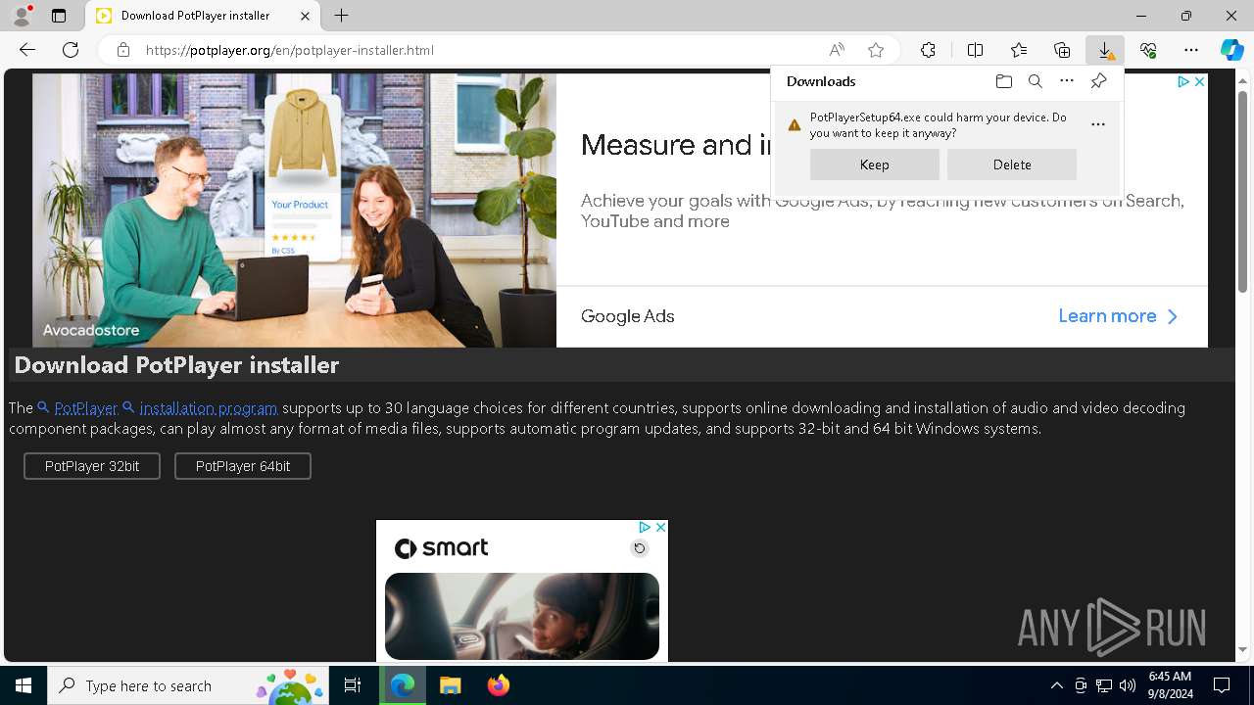Open Tab actions menu icon
Image resolution: width=1254 pixels, height=705 pixels.
pos(59,16)
